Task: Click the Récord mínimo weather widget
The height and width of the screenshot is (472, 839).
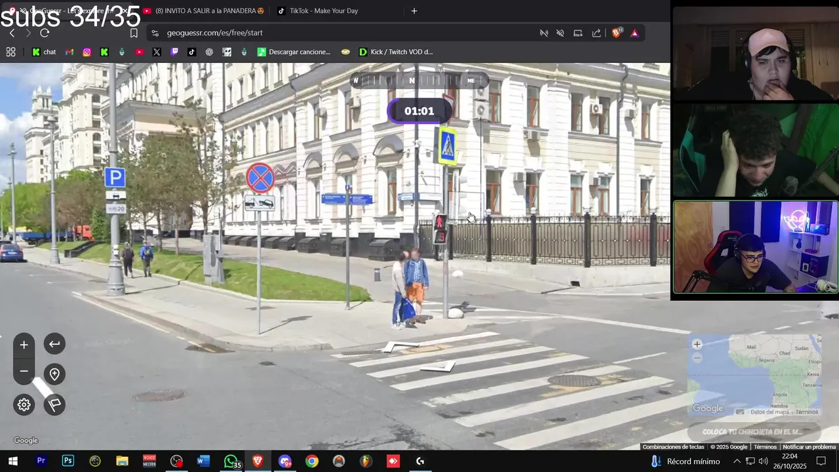Action: 686,461
